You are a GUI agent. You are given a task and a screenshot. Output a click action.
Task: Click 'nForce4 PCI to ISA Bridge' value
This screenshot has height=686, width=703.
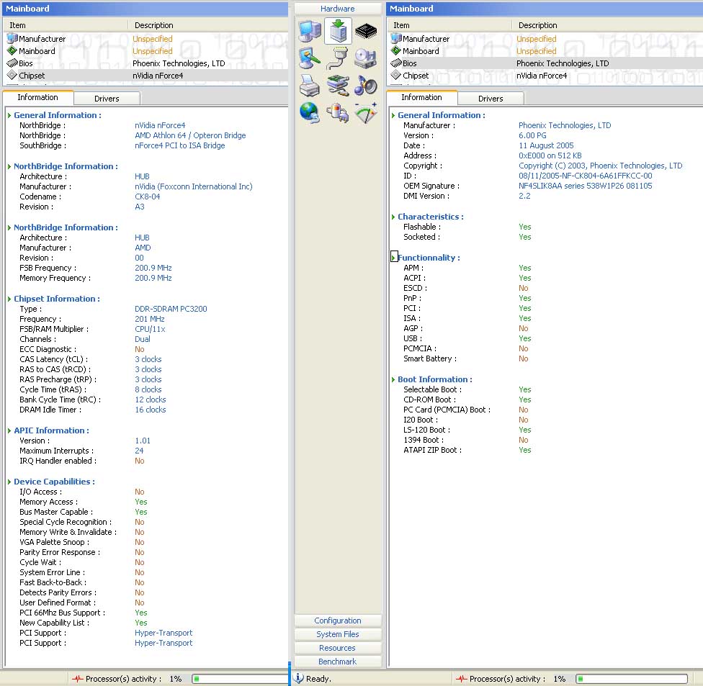(x=180, y=145)
